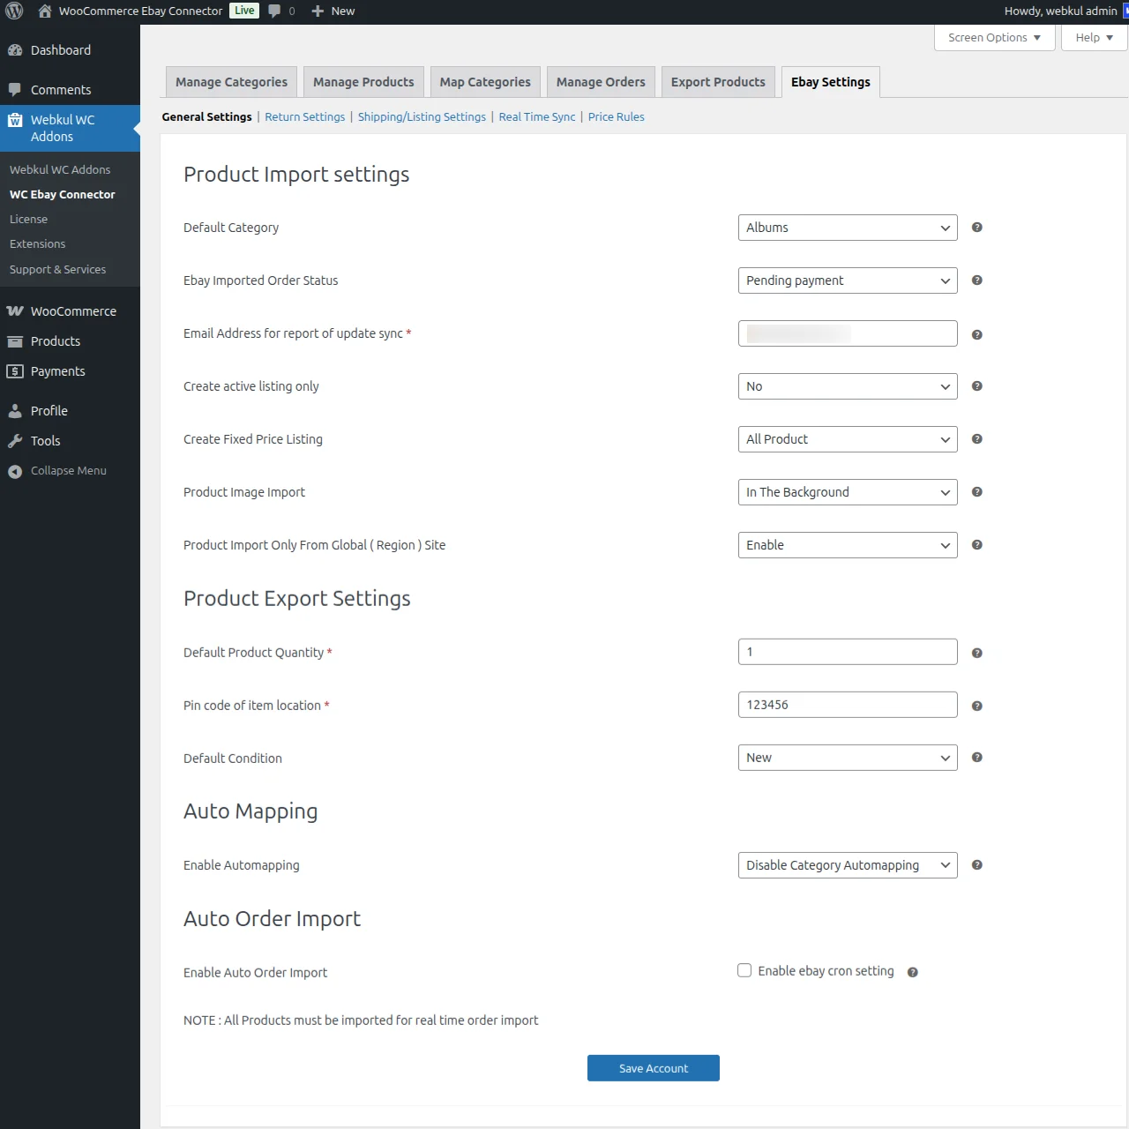Screen dimensions: 1129x1129
Task: Click the Profile user icon in sidebar
Action: pos(15,411)
